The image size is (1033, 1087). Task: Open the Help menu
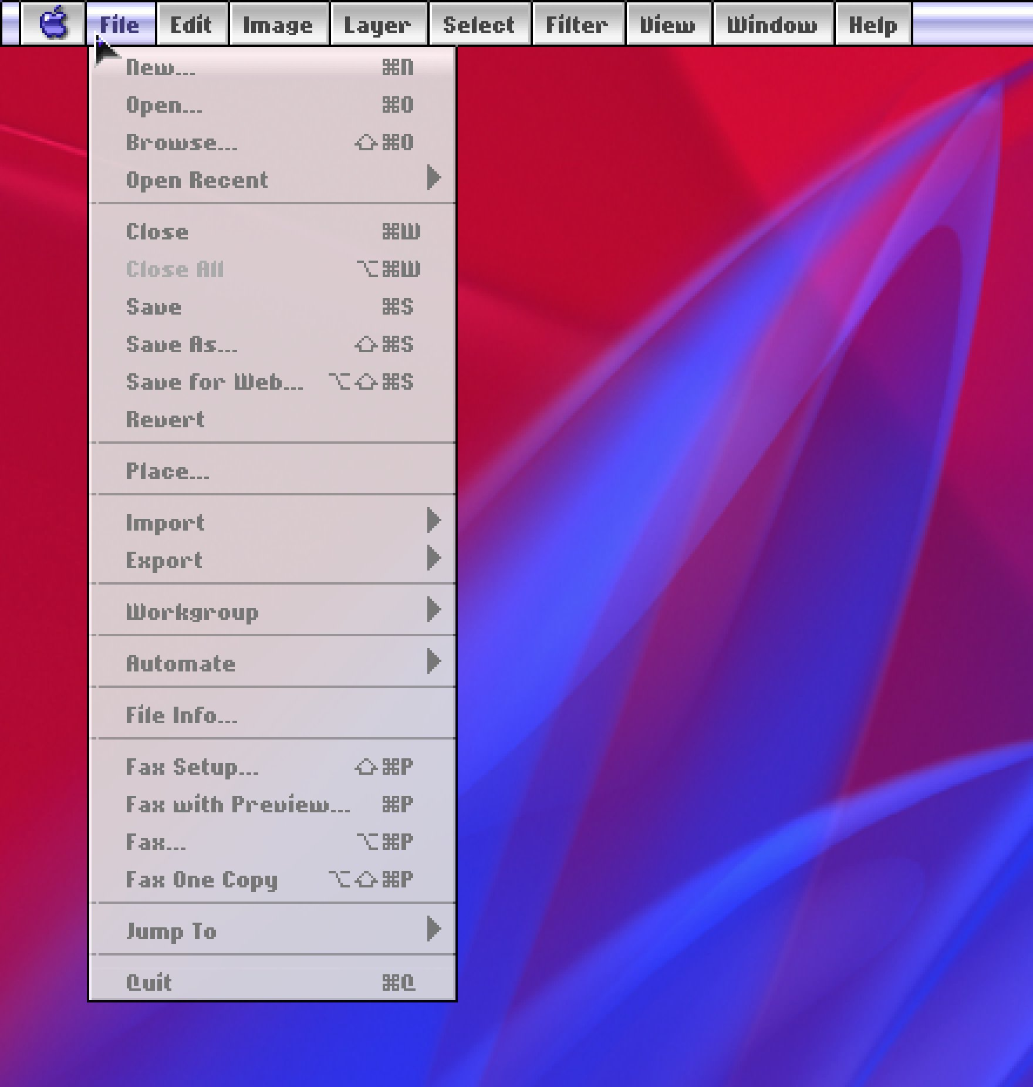tap(873, 23)
